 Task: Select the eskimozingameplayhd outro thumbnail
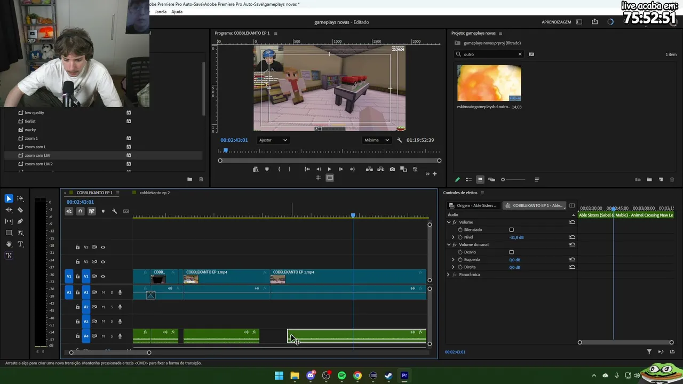tap(489, 83)
